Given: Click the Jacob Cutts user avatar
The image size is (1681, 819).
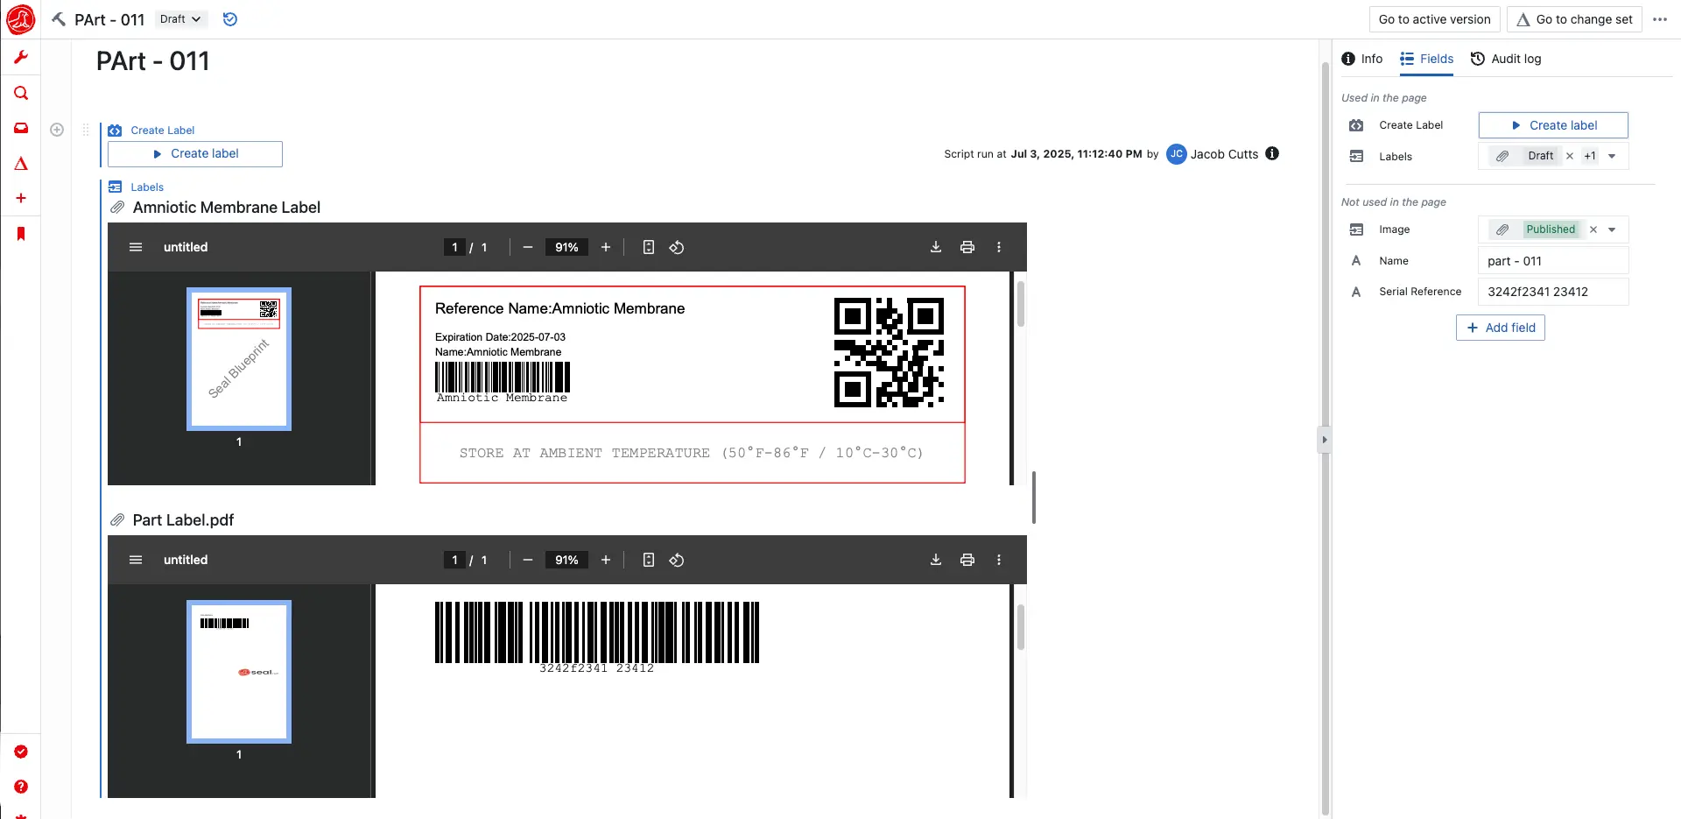Looking at the screenshot, I should 1177,154.
